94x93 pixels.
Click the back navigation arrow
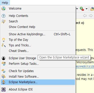(85, 16)
